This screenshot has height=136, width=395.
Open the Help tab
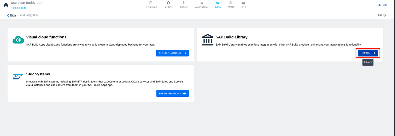[243, 5]
